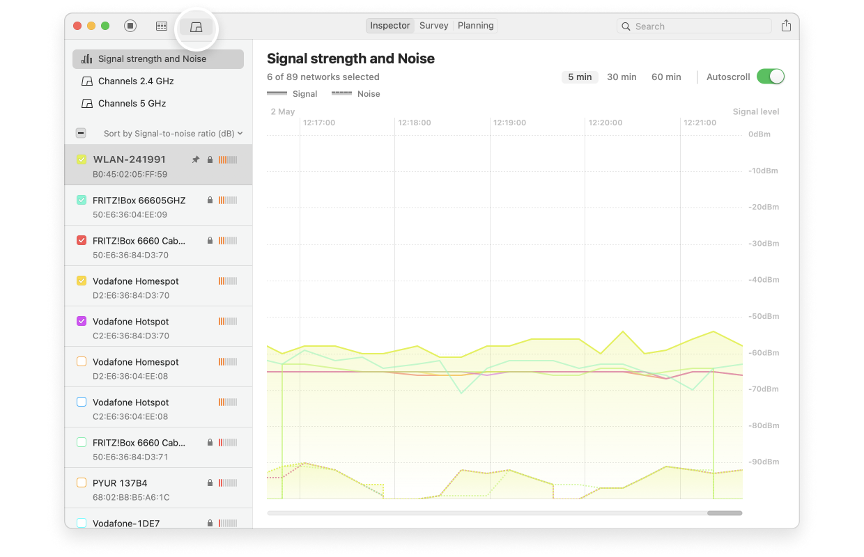Select the PYUR 137B4 network name
864x557 pixels.
(x=120, y=483)
